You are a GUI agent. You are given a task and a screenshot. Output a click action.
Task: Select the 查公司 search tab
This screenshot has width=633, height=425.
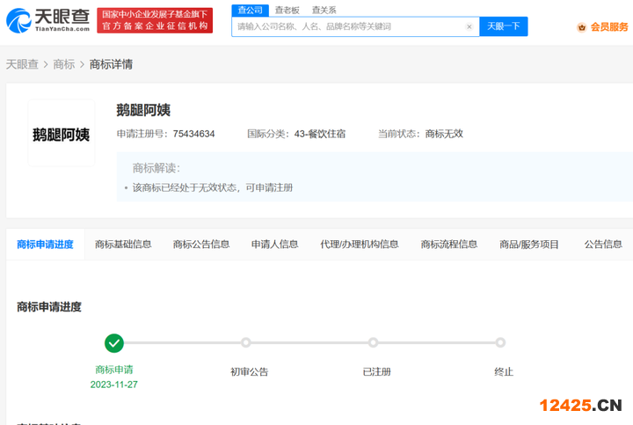pyautogui.click(x=251, y=10)
